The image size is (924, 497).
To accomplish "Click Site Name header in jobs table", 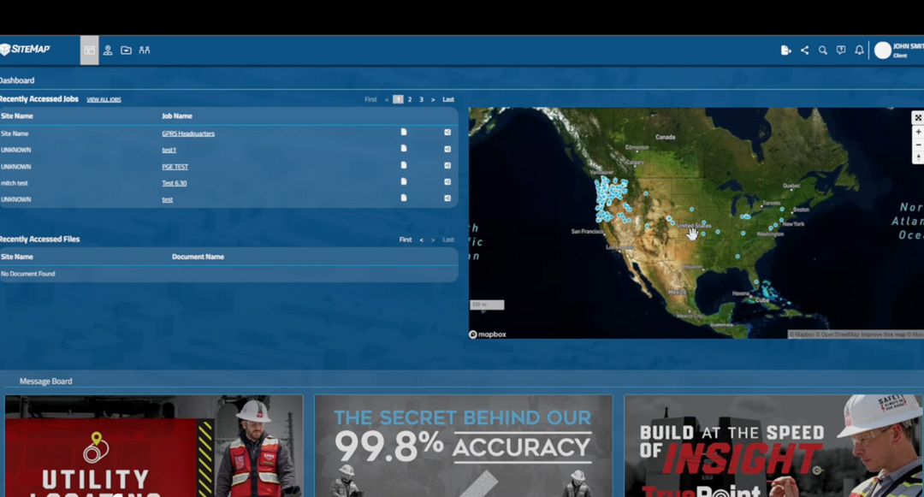I will (17, 116).
